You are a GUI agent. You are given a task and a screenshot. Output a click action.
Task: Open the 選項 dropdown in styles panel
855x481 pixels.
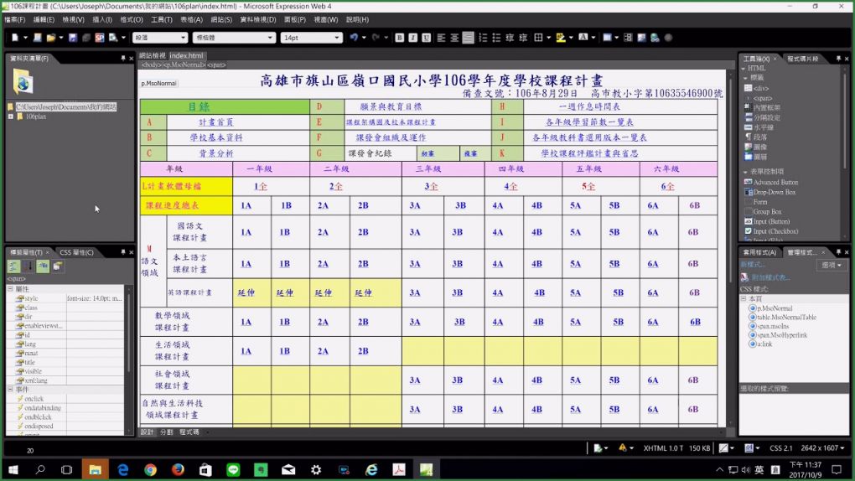832,265
